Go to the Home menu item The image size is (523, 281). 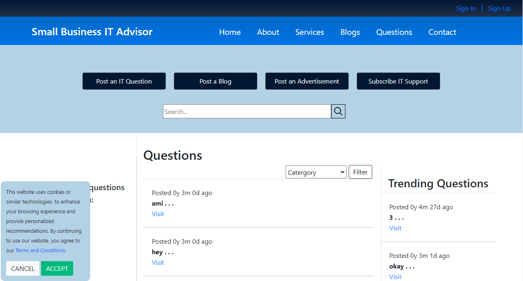(230, 32)
